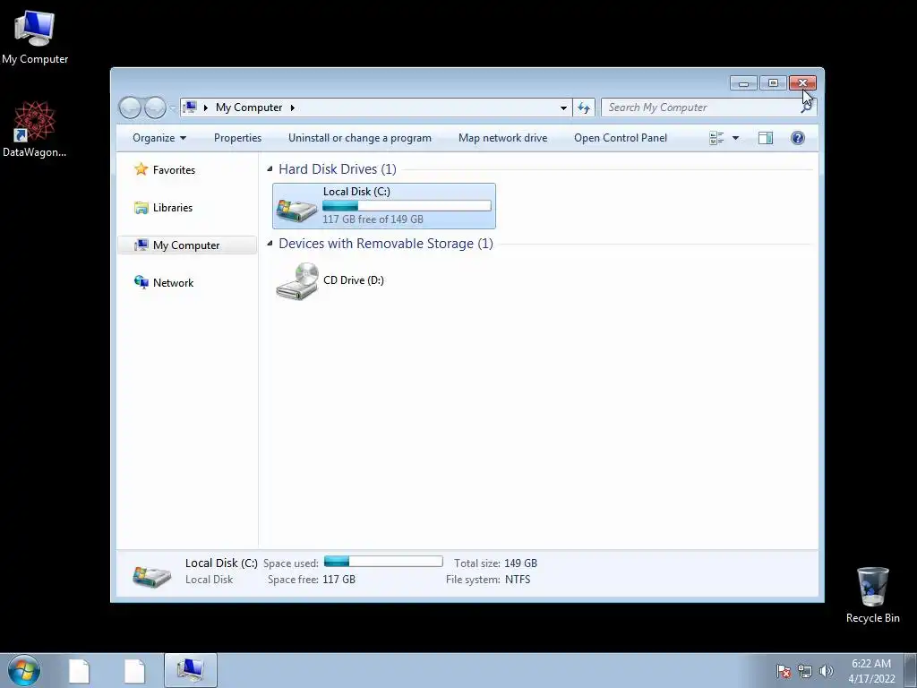Open Action Center flag in tray
Viewport: 917px width, 688px height.
coord(784,671)
